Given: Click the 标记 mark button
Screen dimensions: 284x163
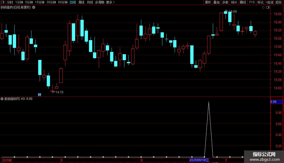Looking at the screenshot, I should [260, 2].
